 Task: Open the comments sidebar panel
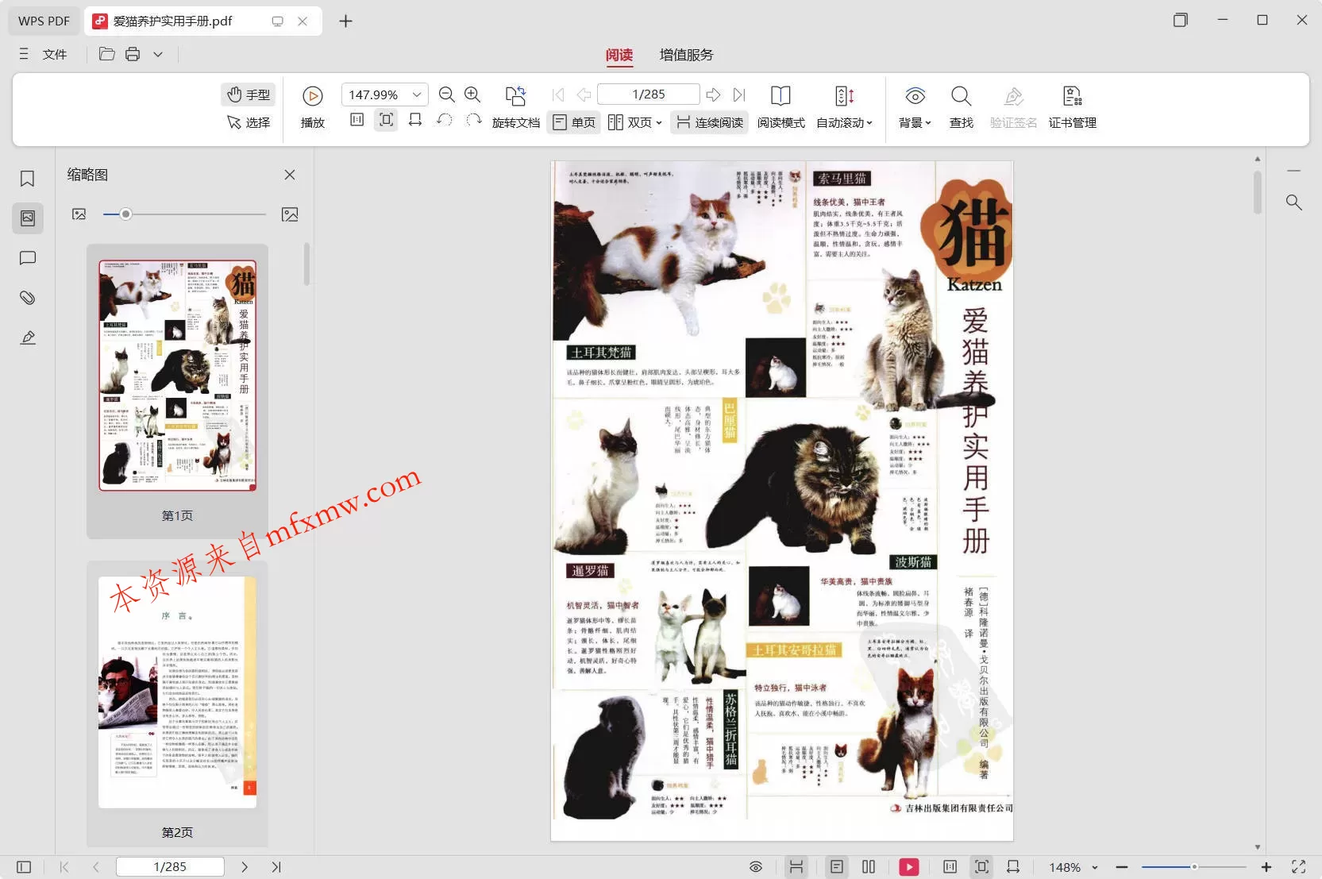[27, 258]
